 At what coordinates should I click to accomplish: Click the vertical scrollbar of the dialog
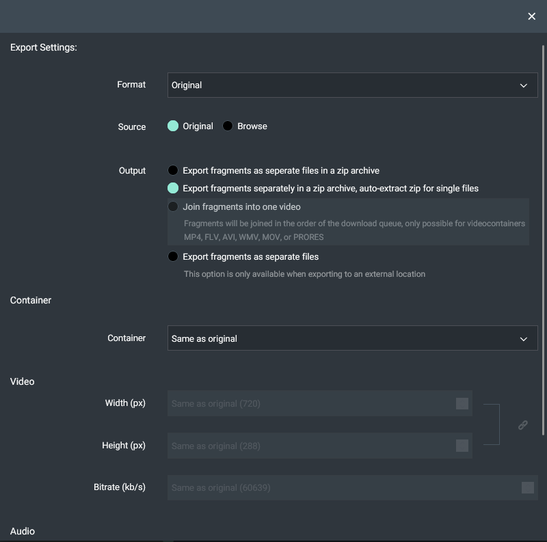[543, 240]
